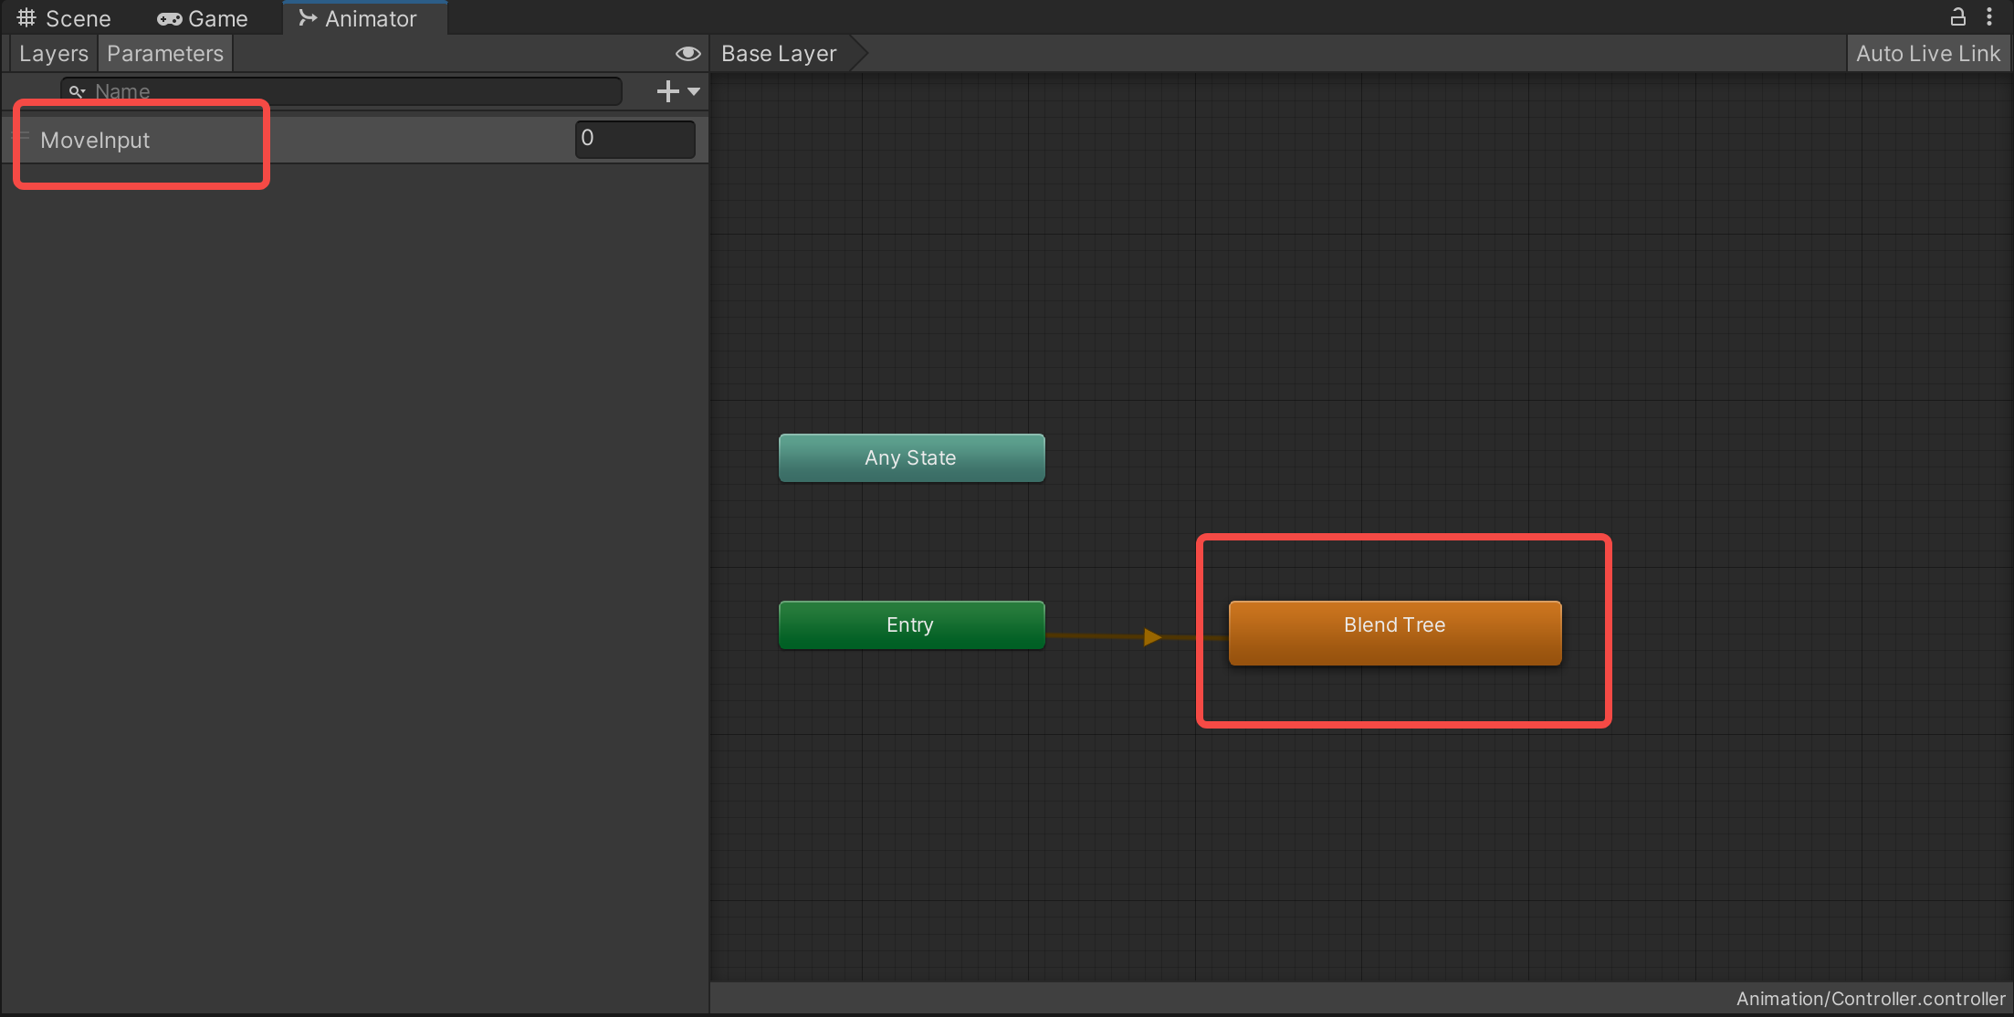Image resolution: width=2014 pixels, height=1017 pixels.
Task: Click the Parameters tab
Action: tap(166, 52)
